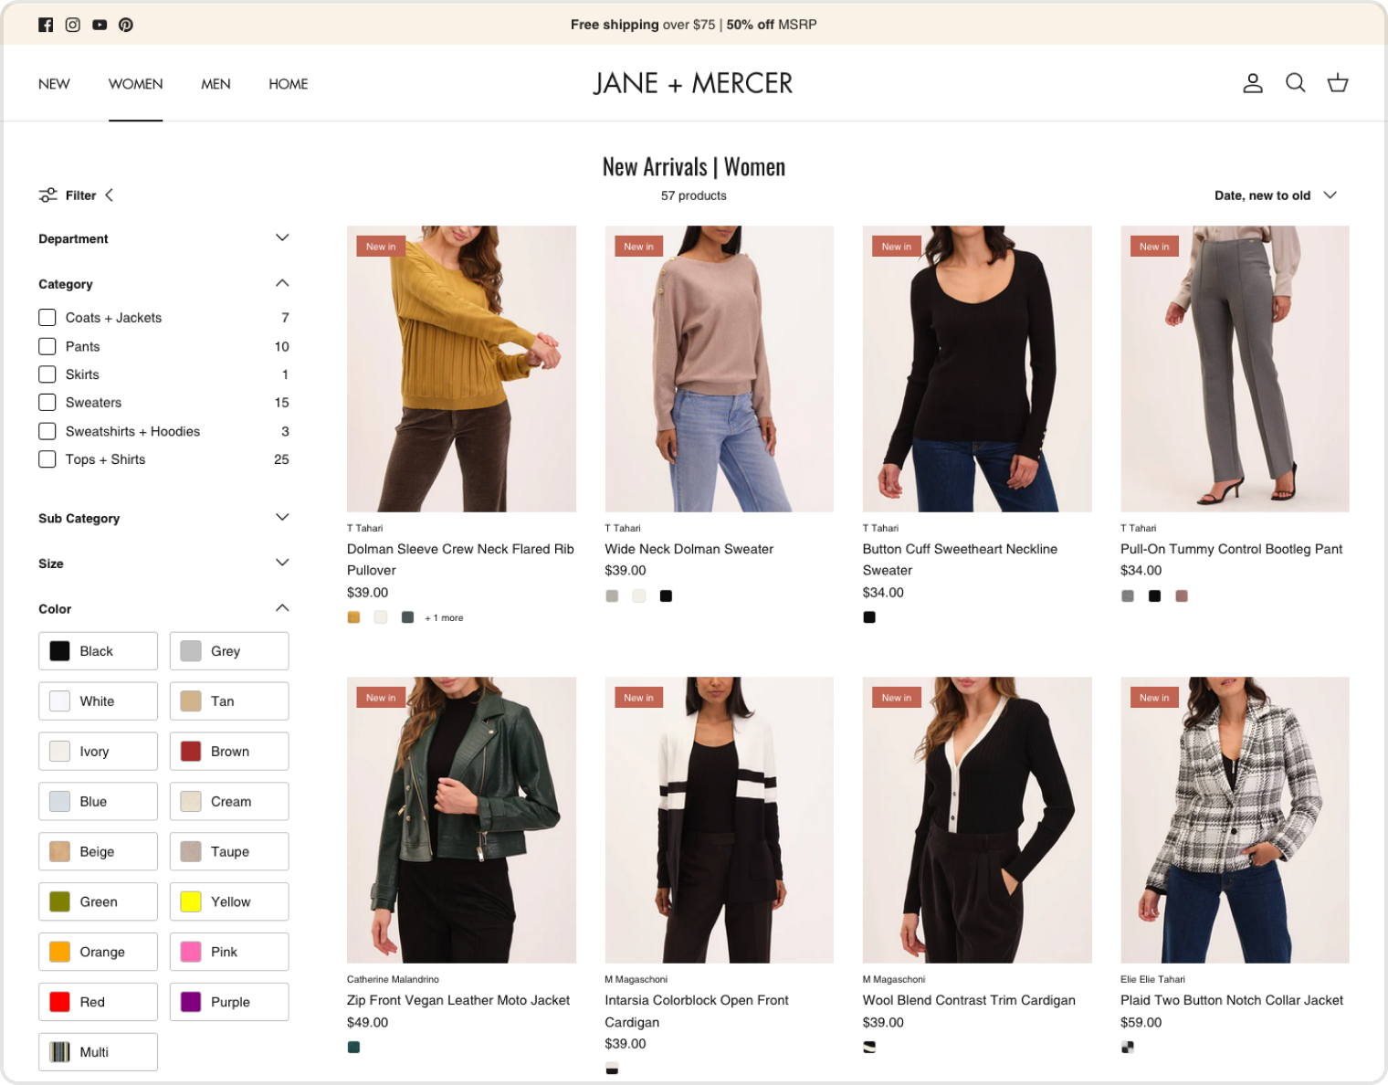Click the mustard pullover product image
This screenshot has width=1388, height=1085.
[461, 369]
